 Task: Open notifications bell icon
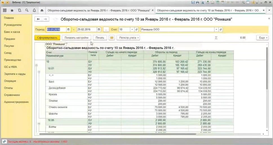(34, 11)
